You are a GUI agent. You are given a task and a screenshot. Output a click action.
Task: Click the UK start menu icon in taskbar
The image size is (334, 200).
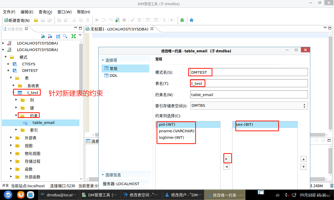[x=8, y=195]
